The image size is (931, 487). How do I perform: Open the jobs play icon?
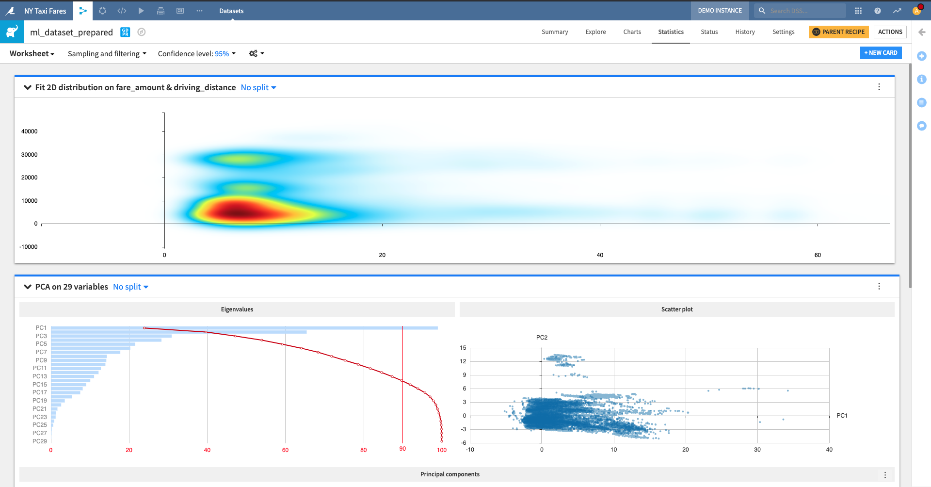point(141,11)
